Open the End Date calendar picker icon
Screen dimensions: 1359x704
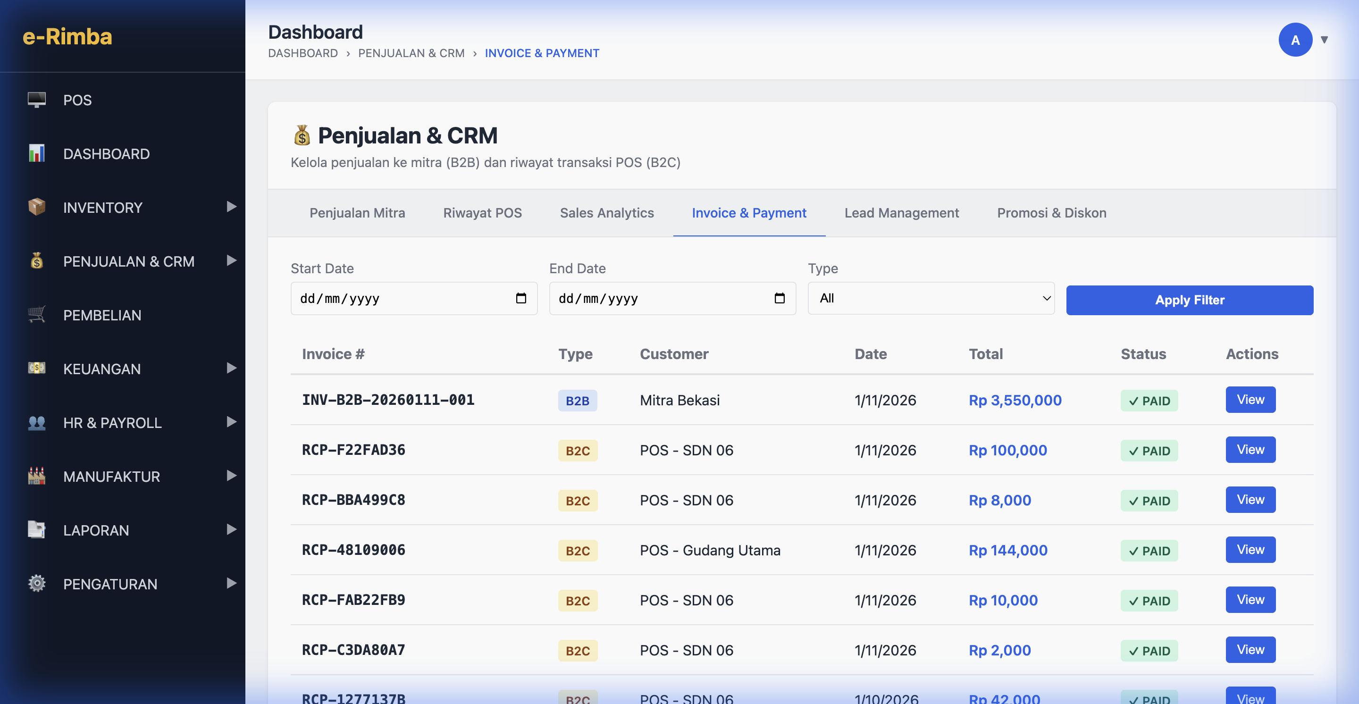point(779,299)
